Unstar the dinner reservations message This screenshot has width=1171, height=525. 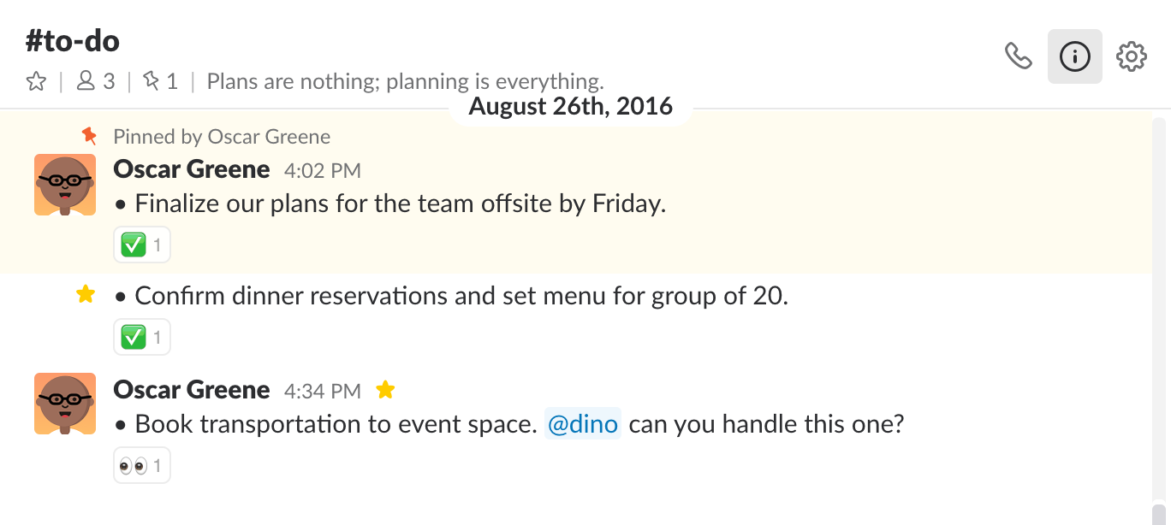point(85,293)
